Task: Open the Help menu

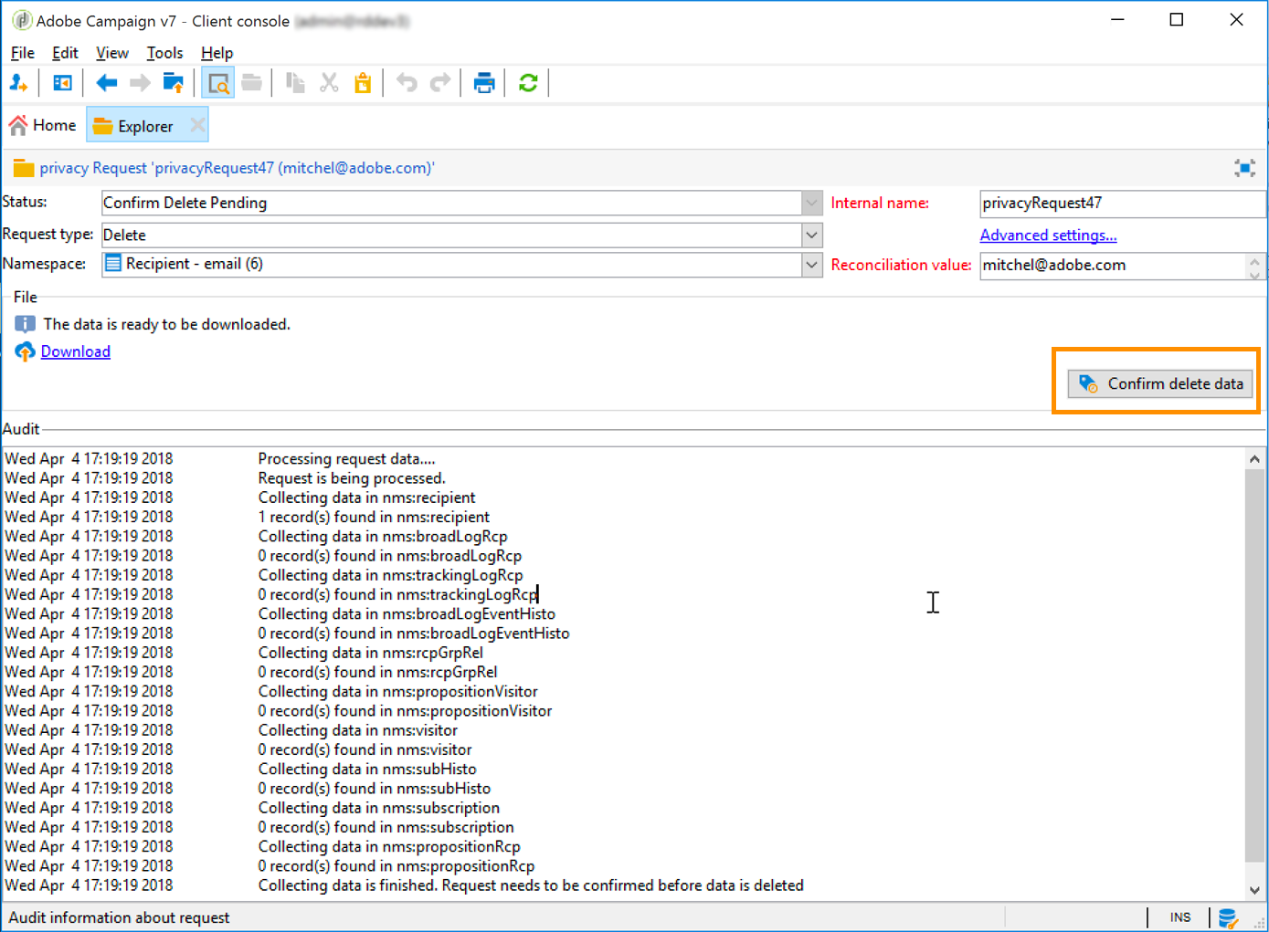Action: pyautogui.click(x=217, y=53)
